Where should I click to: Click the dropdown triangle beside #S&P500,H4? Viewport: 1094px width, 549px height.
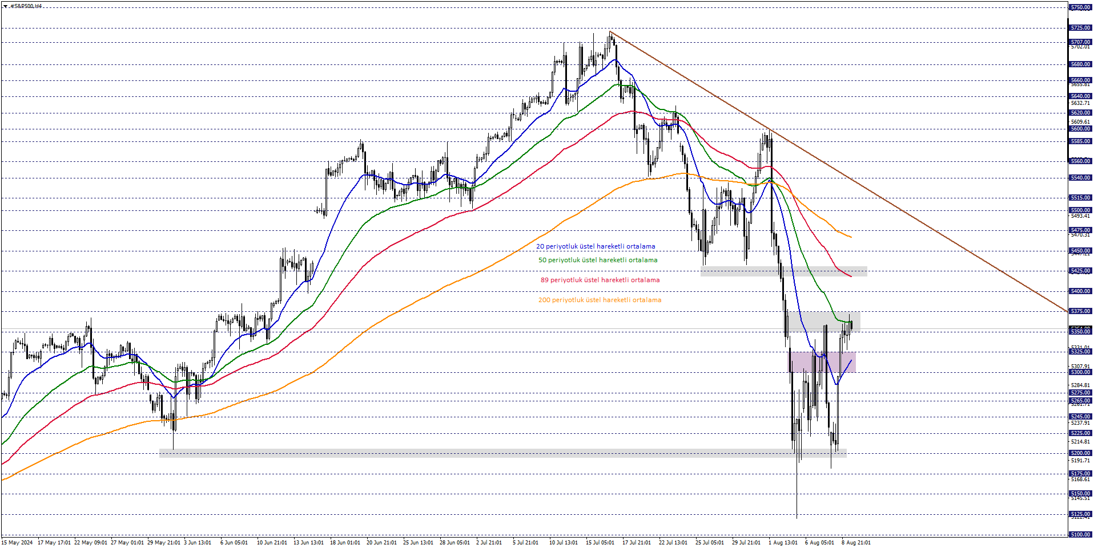pos(5,6)
